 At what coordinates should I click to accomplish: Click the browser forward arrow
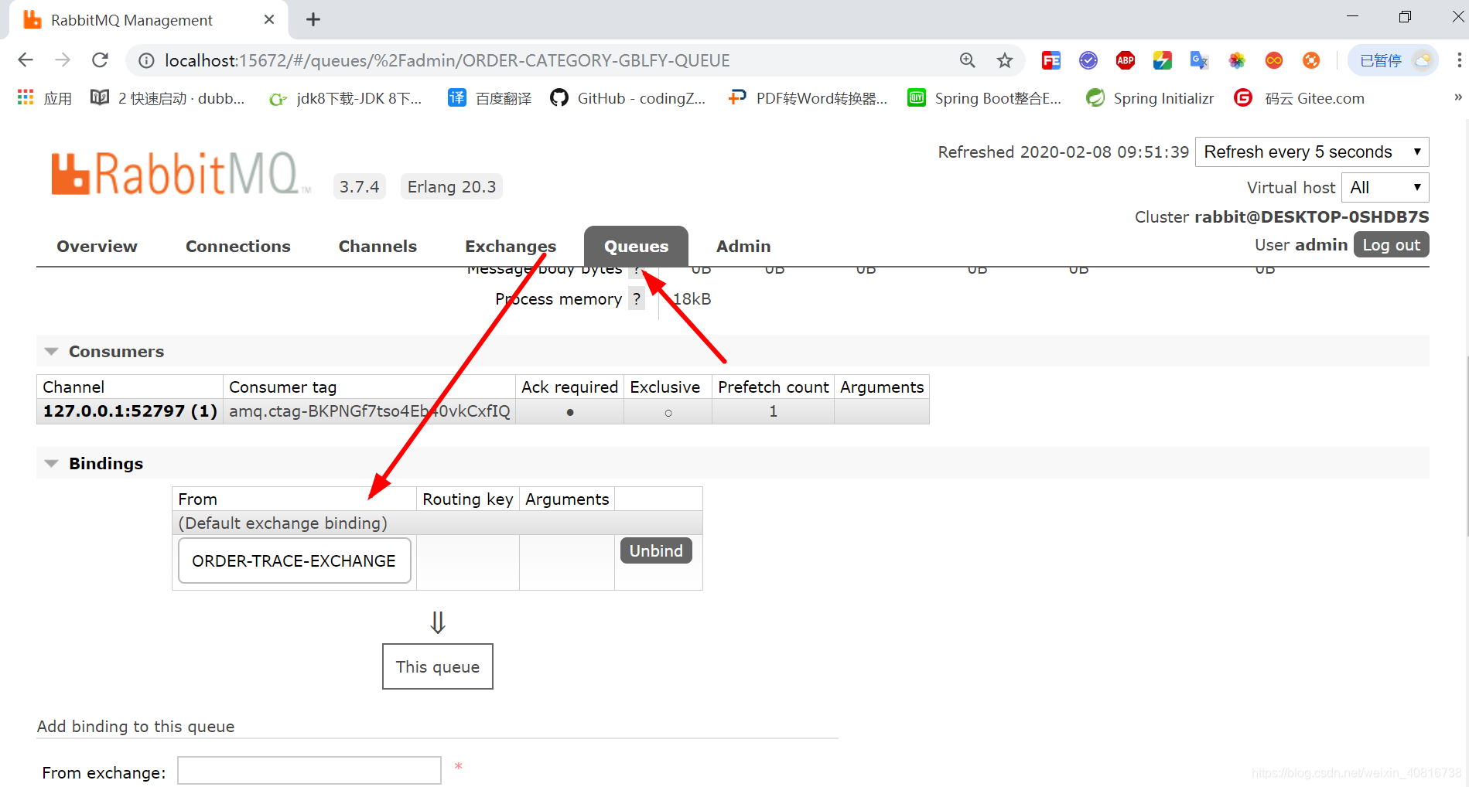[63, 60]
